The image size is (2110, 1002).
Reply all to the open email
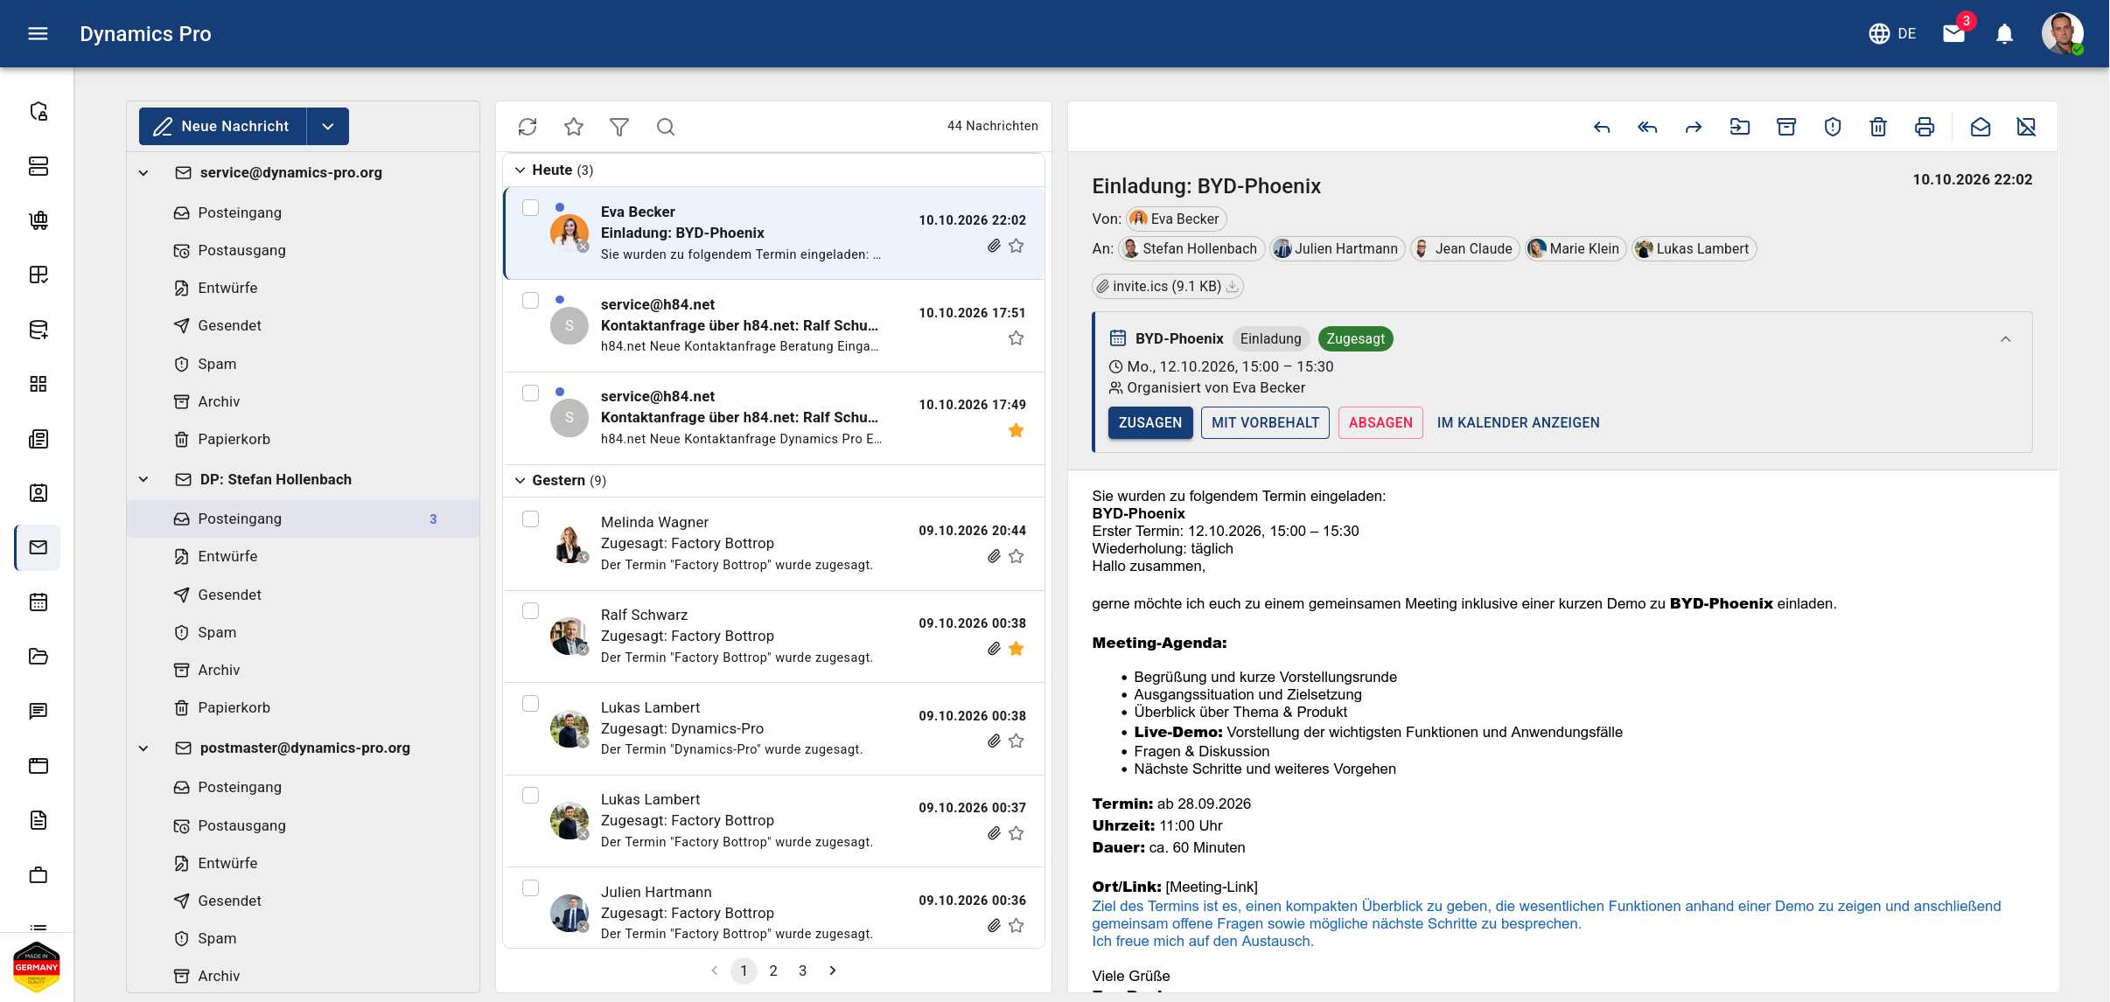pyautogui.click(x=1647, y=127)
